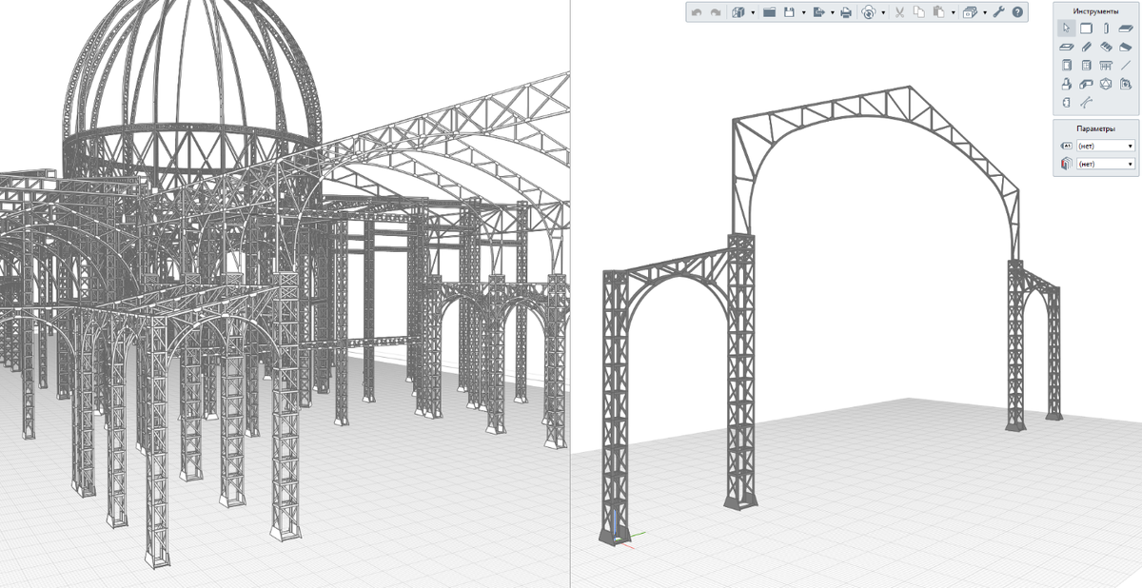Select the beam tool
Screen dimensions: 1142x588
[x=1086, y=47]
